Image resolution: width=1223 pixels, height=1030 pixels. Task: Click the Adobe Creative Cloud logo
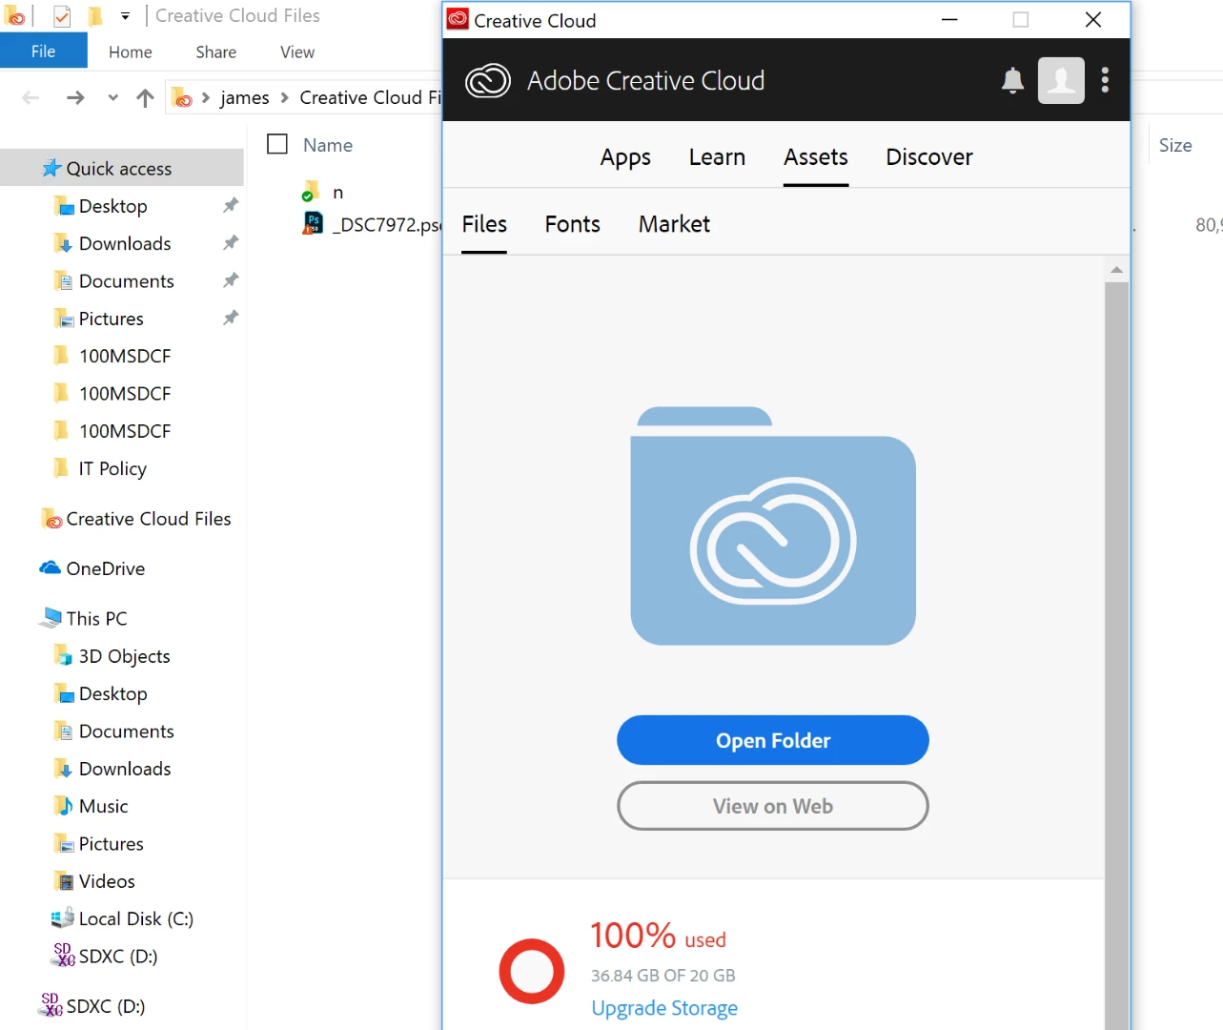(488, 81)
